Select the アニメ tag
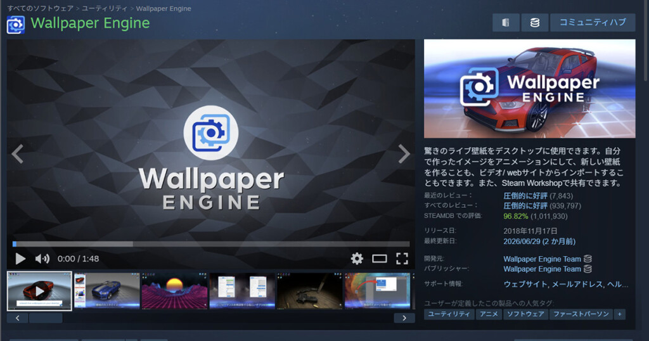This screenshot has width=649, height=341. pyautogui.click(x=489, y=314)
